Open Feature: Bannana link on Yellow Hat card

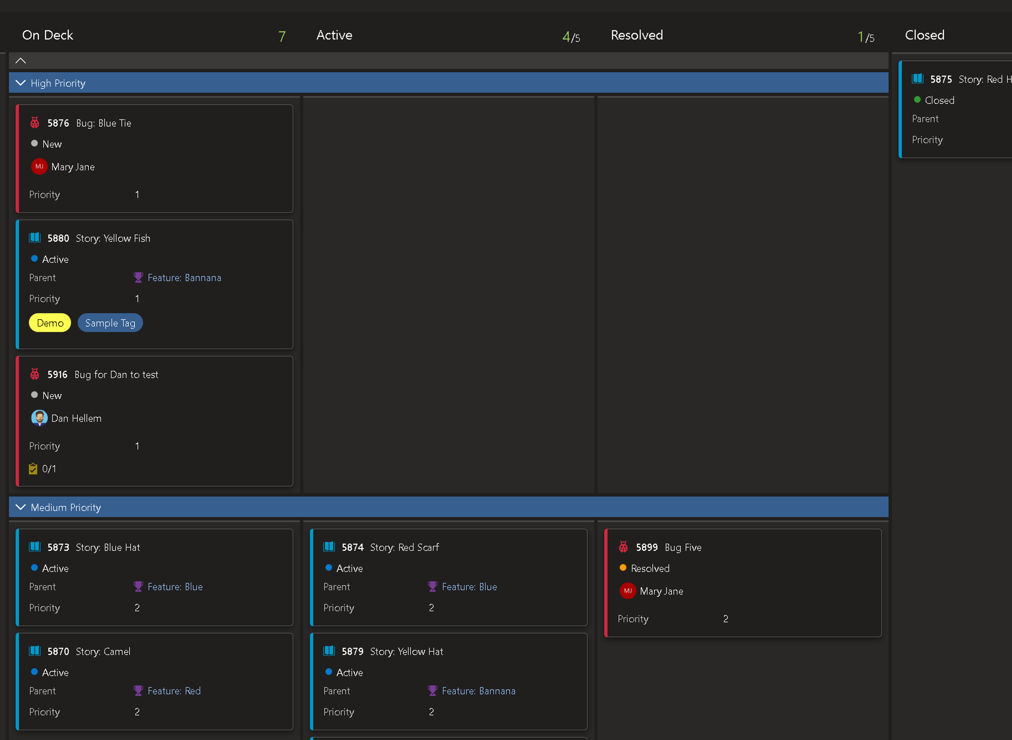(478, 691)
